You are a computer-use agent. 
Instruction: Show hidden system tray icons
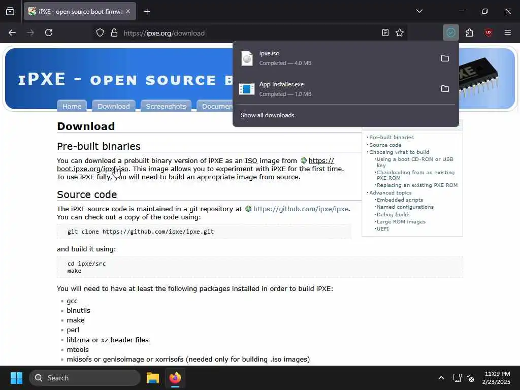tap(441, 378)
